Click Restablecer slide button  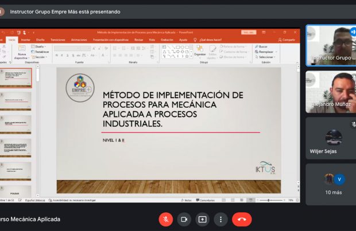click(40, 52)
